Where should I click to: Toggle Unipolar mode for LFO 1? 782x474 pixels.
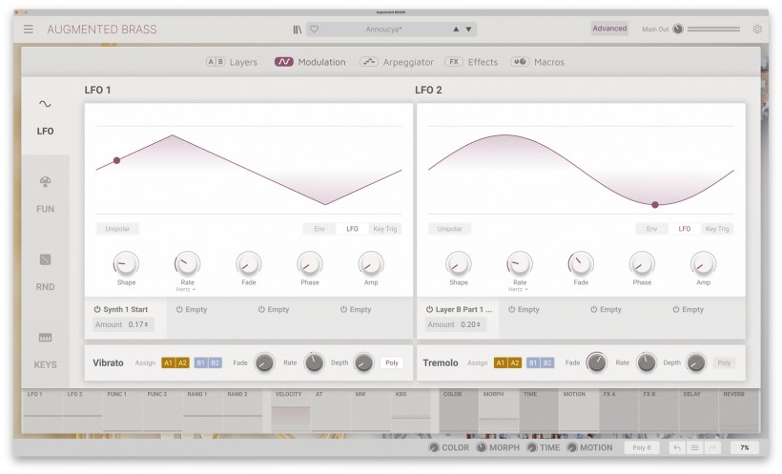tap(117, 229)
